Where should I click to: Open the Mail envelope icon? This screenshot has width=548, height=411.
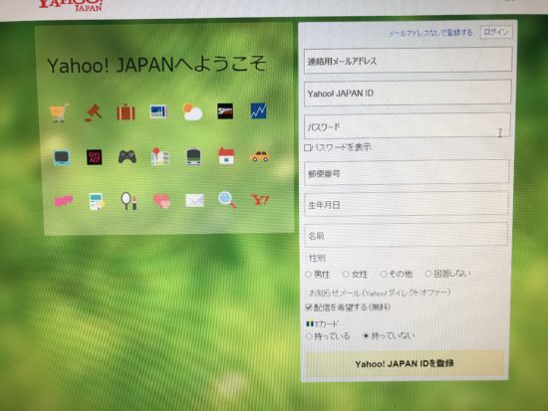tap(194, 200)
